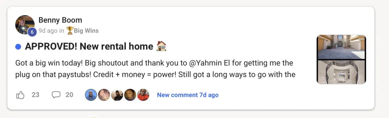Like the post with the thumbs-up icon
The width and height of the screenshot is (389, 118).
20,95
